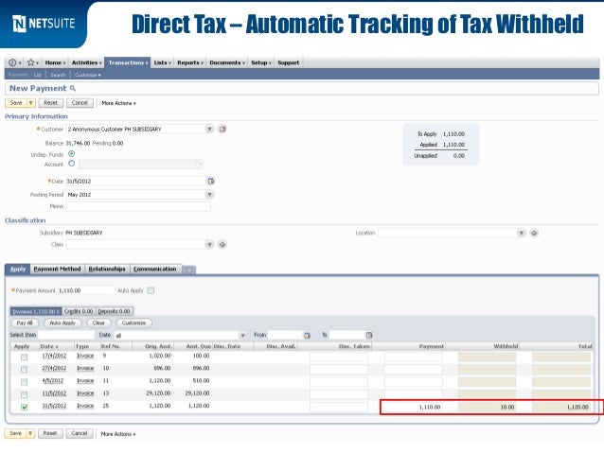Switch to the Communication tab
The image size is (604, 453).
[155, 269]
